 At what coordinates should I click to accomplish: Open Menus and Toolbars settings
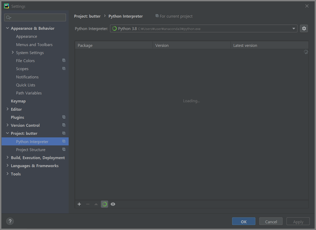point(34,44)
